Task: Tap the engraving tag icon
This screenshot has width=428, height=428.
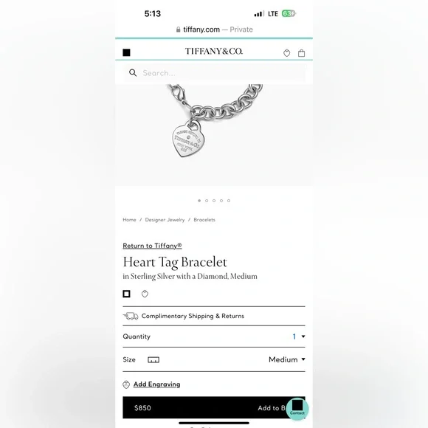Action: [126, 384]
